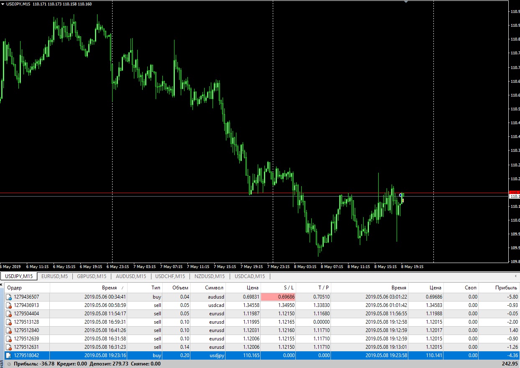Click the Прибыль: -36.78 summary text

(x=33, y=364)
